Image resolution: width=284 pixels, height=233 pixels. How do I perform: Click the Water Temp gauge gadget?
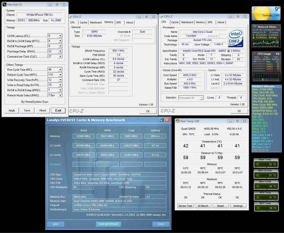(x=266, y=163)
